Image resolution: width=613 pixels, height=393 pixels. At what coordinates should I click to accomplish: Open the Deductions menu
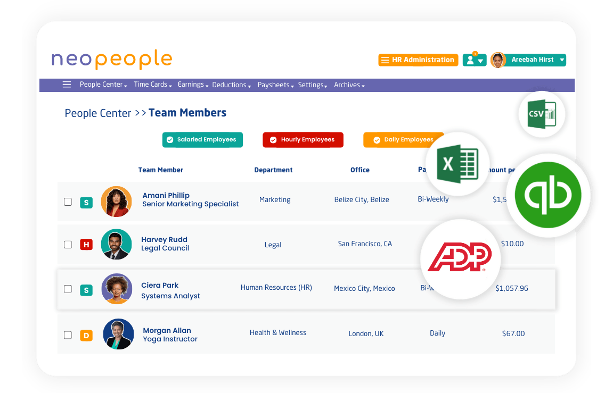pyautogui.click(x=232, y=85)
